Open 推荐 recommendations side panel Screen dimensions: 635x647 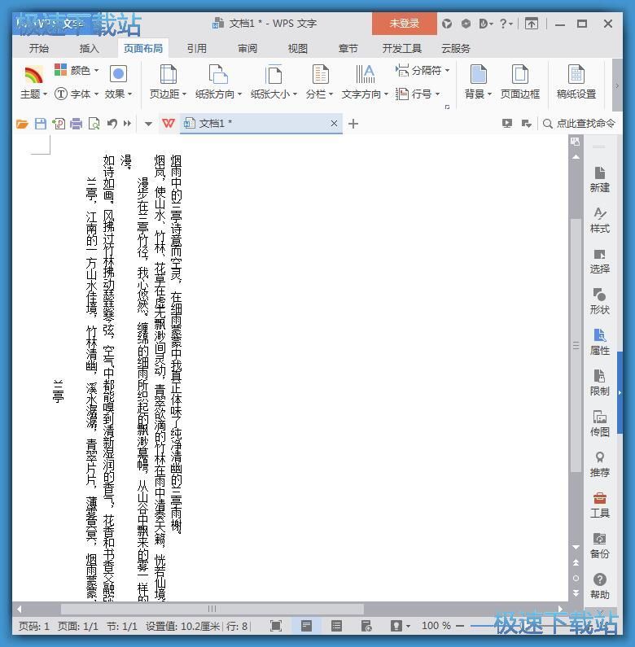(599, 464)
